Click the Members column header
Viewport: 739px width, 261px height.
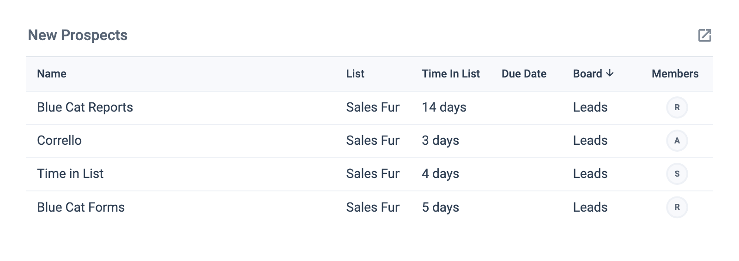pos(675,74)
